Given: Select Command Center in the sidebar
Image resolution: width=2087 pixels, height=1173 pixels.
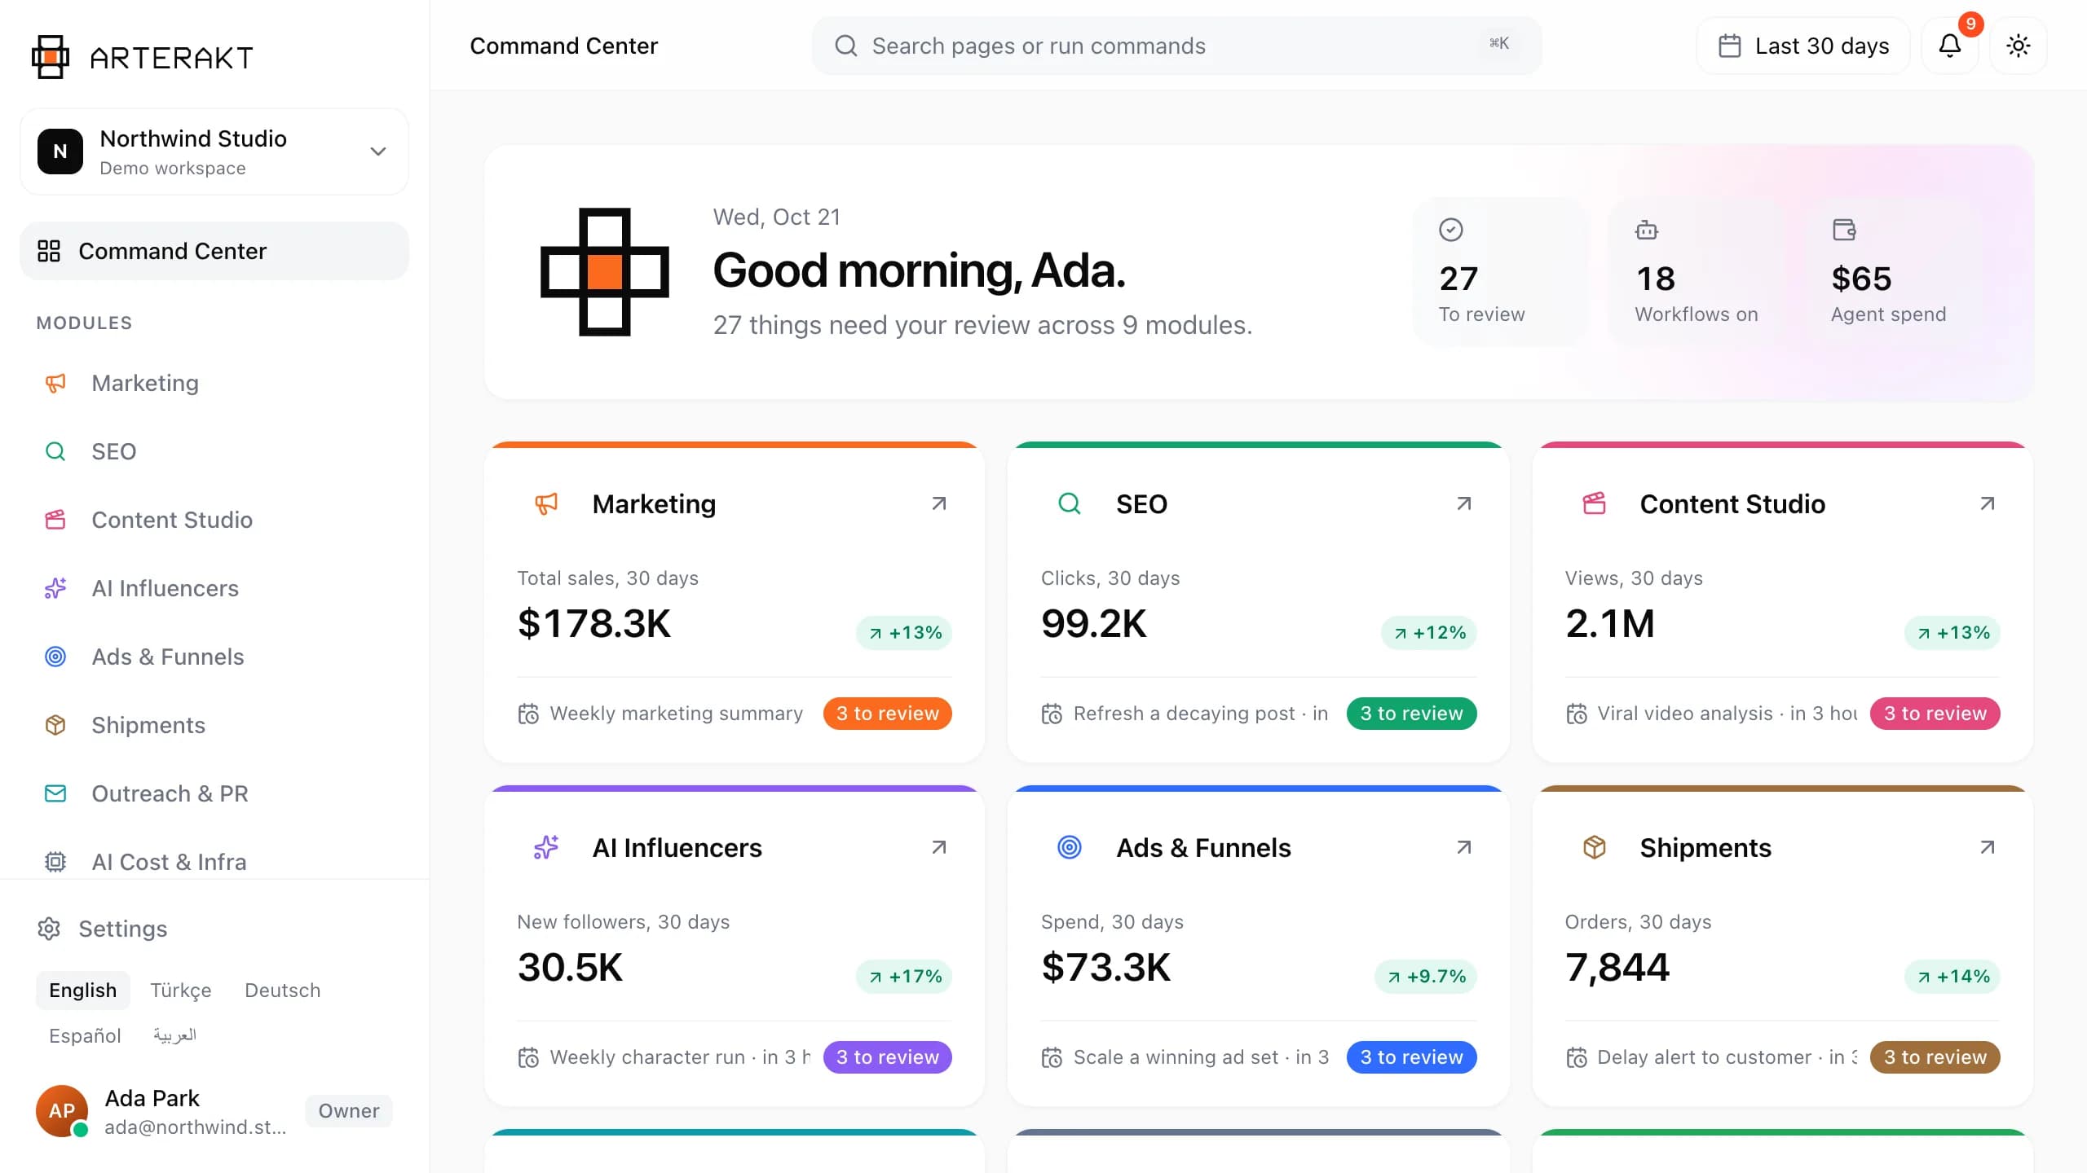Looking at the screenshot, I should pos(214,251).
